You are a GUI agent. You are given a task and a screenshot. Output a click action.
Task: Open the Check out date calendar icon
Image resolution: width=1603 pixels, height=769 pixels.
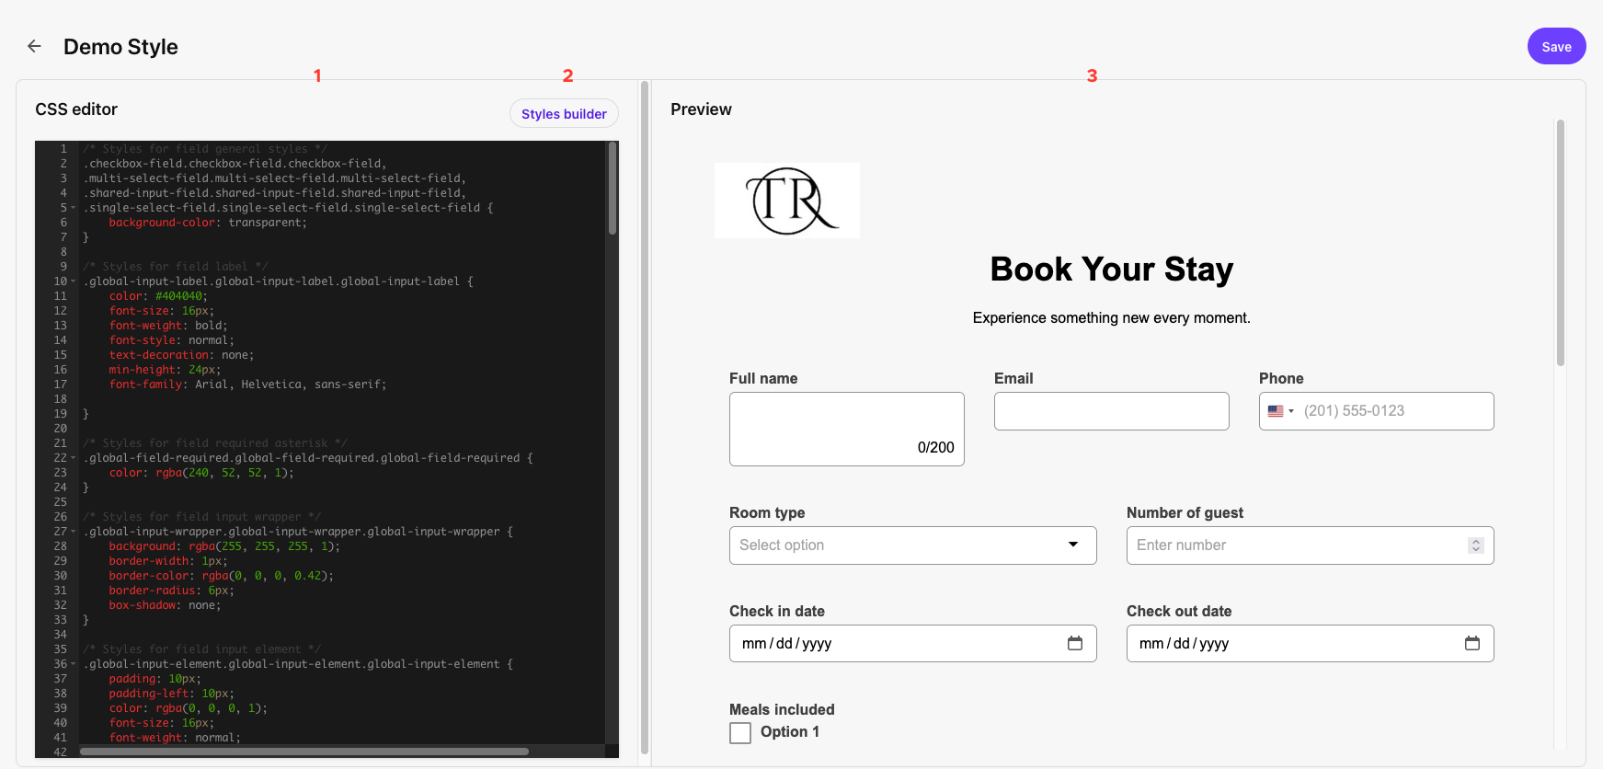[x=1471, y=643]
